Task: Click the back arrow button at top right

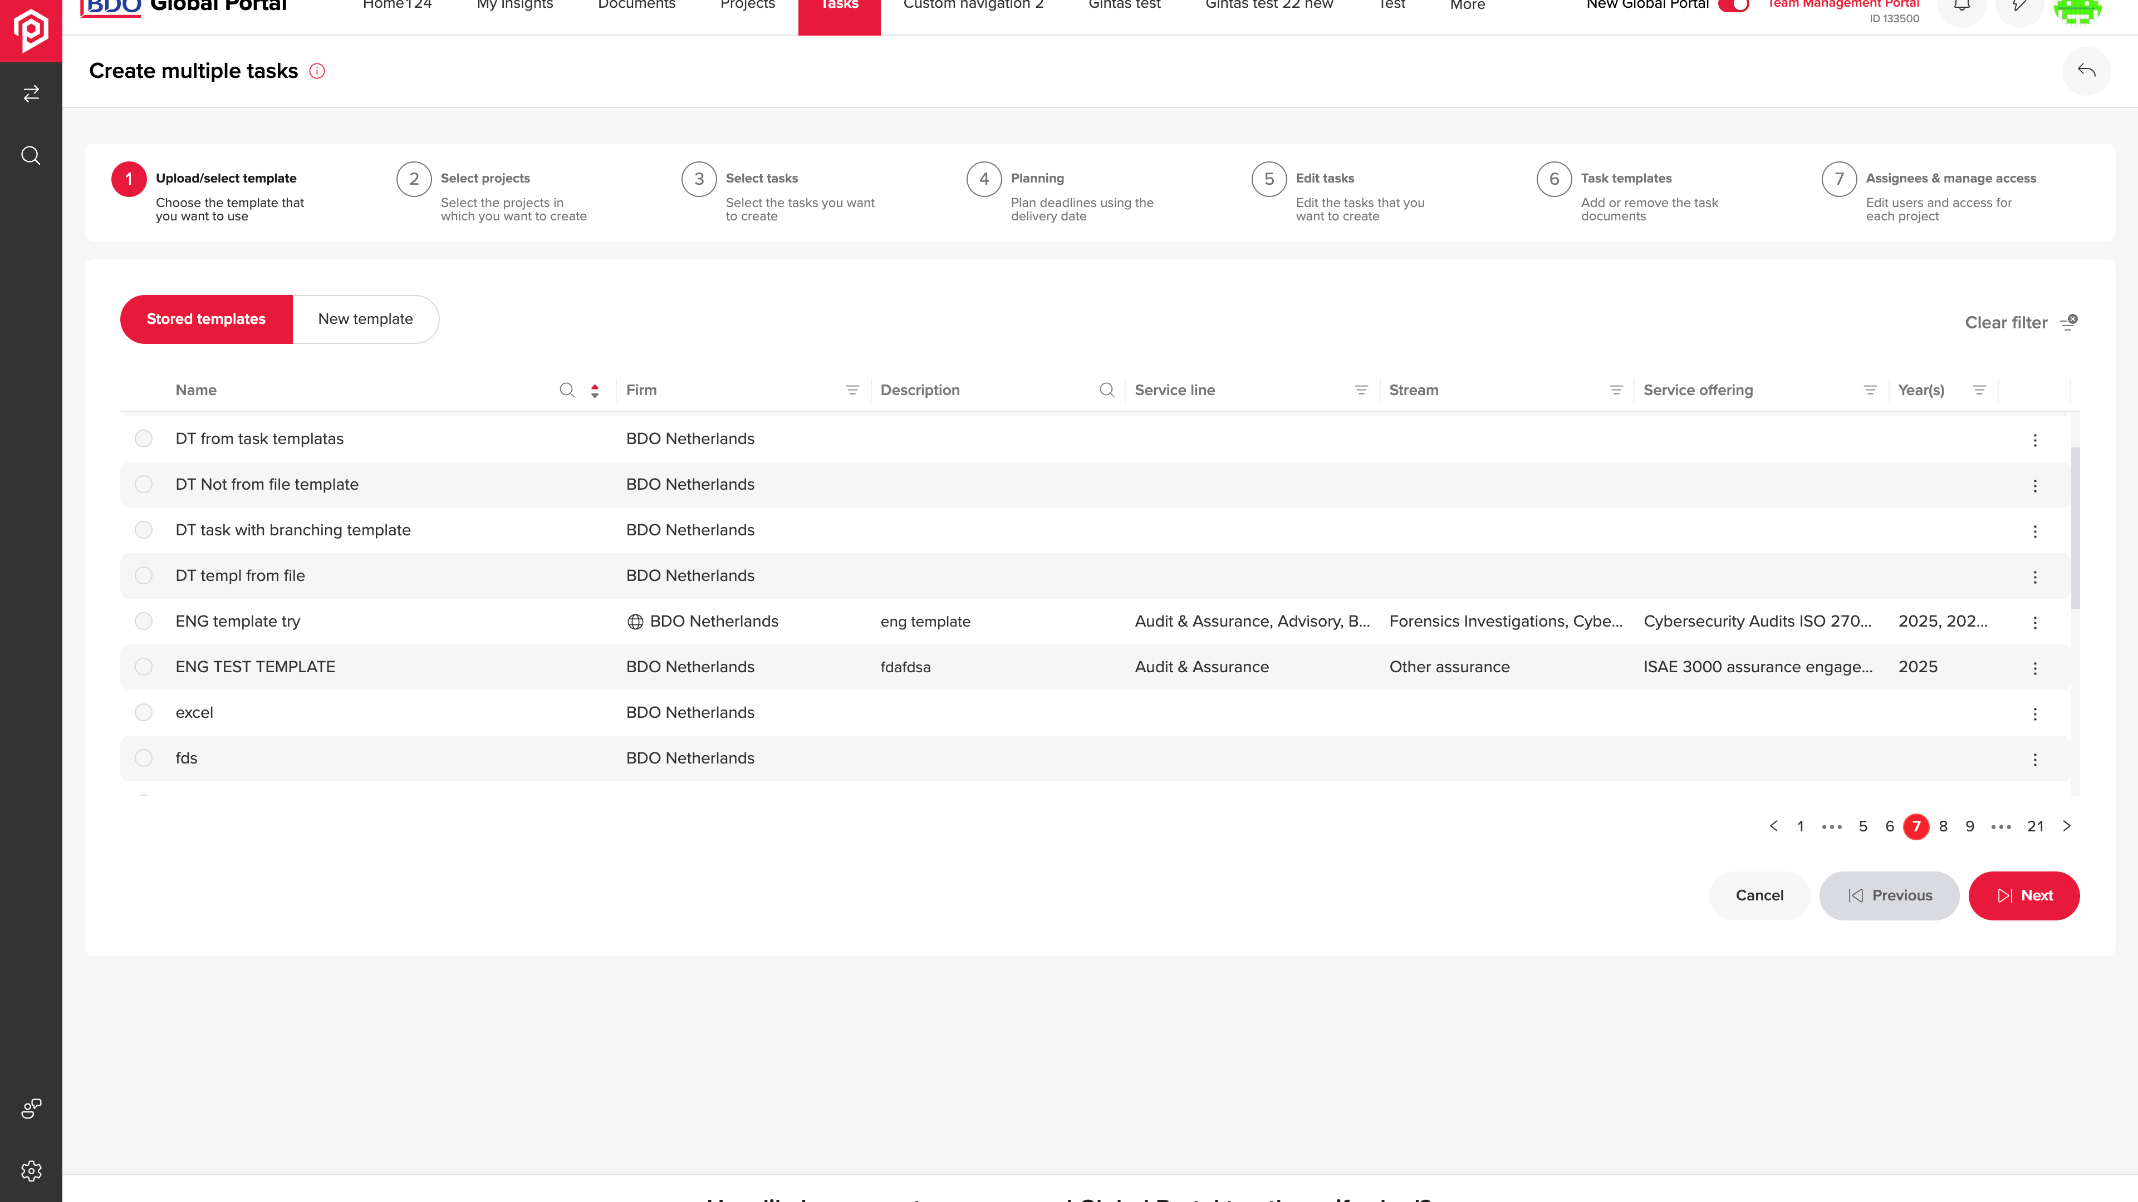Action: tap(2086, 71)
